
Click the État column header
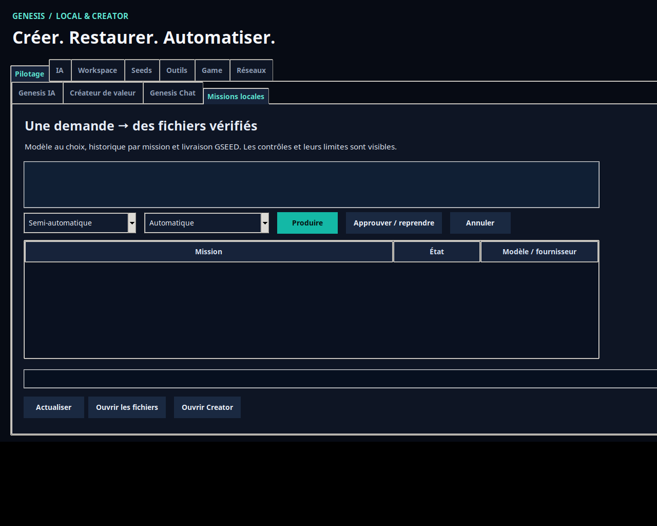[437, 252]
